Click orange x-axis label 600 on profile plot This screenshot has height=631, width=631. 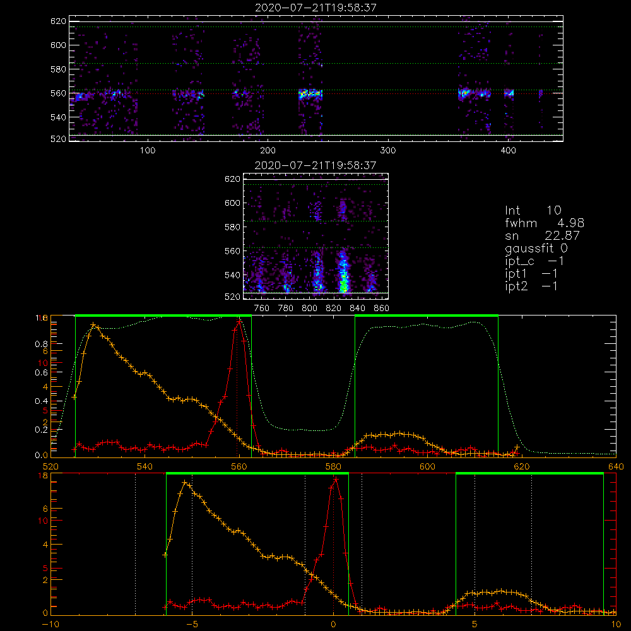(x=427, y=467)
